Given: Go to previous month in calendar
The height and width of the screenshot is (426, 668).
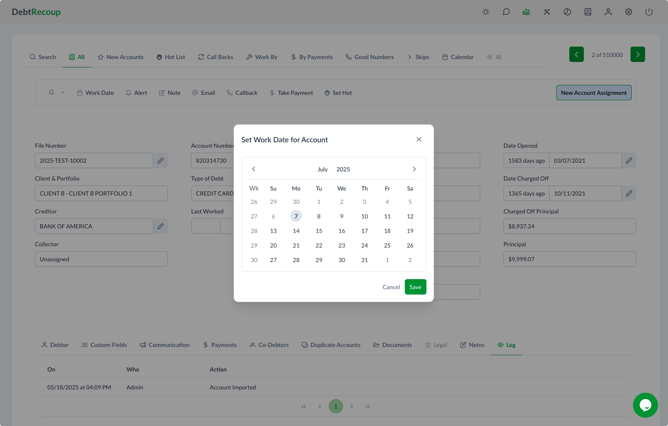Looking at the screenshot, I should click(x=254, y=169).
